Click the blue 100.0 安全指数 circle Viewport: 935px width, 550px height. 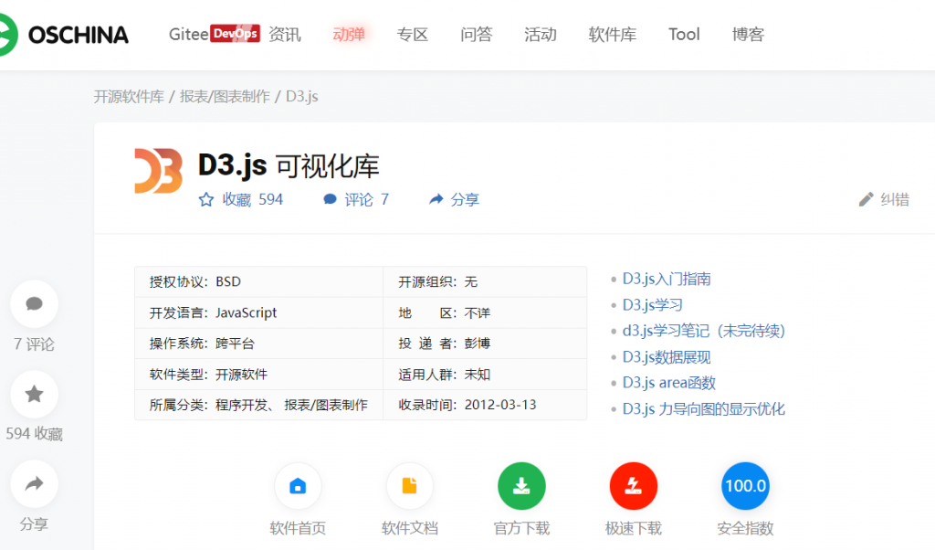tap(745, 486)
